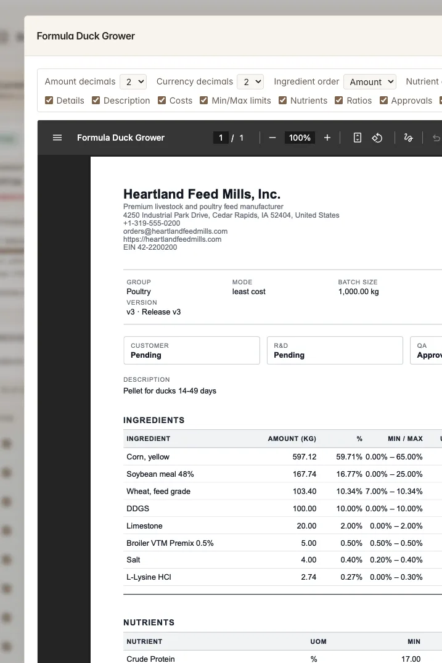The image size is (442, 663).
Task: Click the orders@heartlandfeedmills.com email
Action: (175, 231)
